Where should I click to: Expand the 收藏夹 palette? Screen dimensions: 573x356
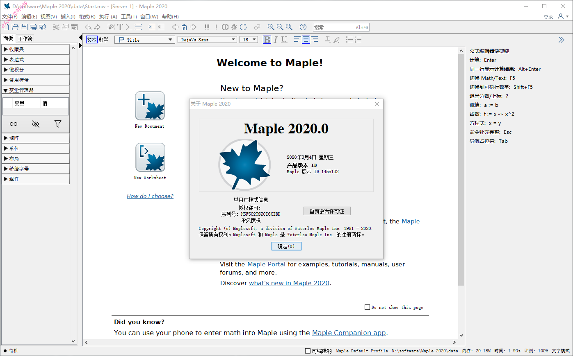pos(36,49)
